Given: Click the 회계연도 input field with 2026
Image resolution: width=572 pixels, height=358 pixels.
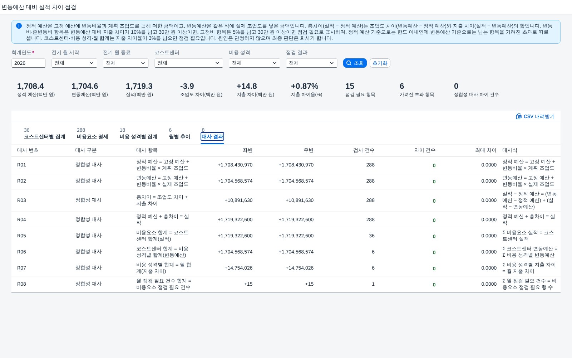Looking at the screenshot, I should tap(29, 63).
